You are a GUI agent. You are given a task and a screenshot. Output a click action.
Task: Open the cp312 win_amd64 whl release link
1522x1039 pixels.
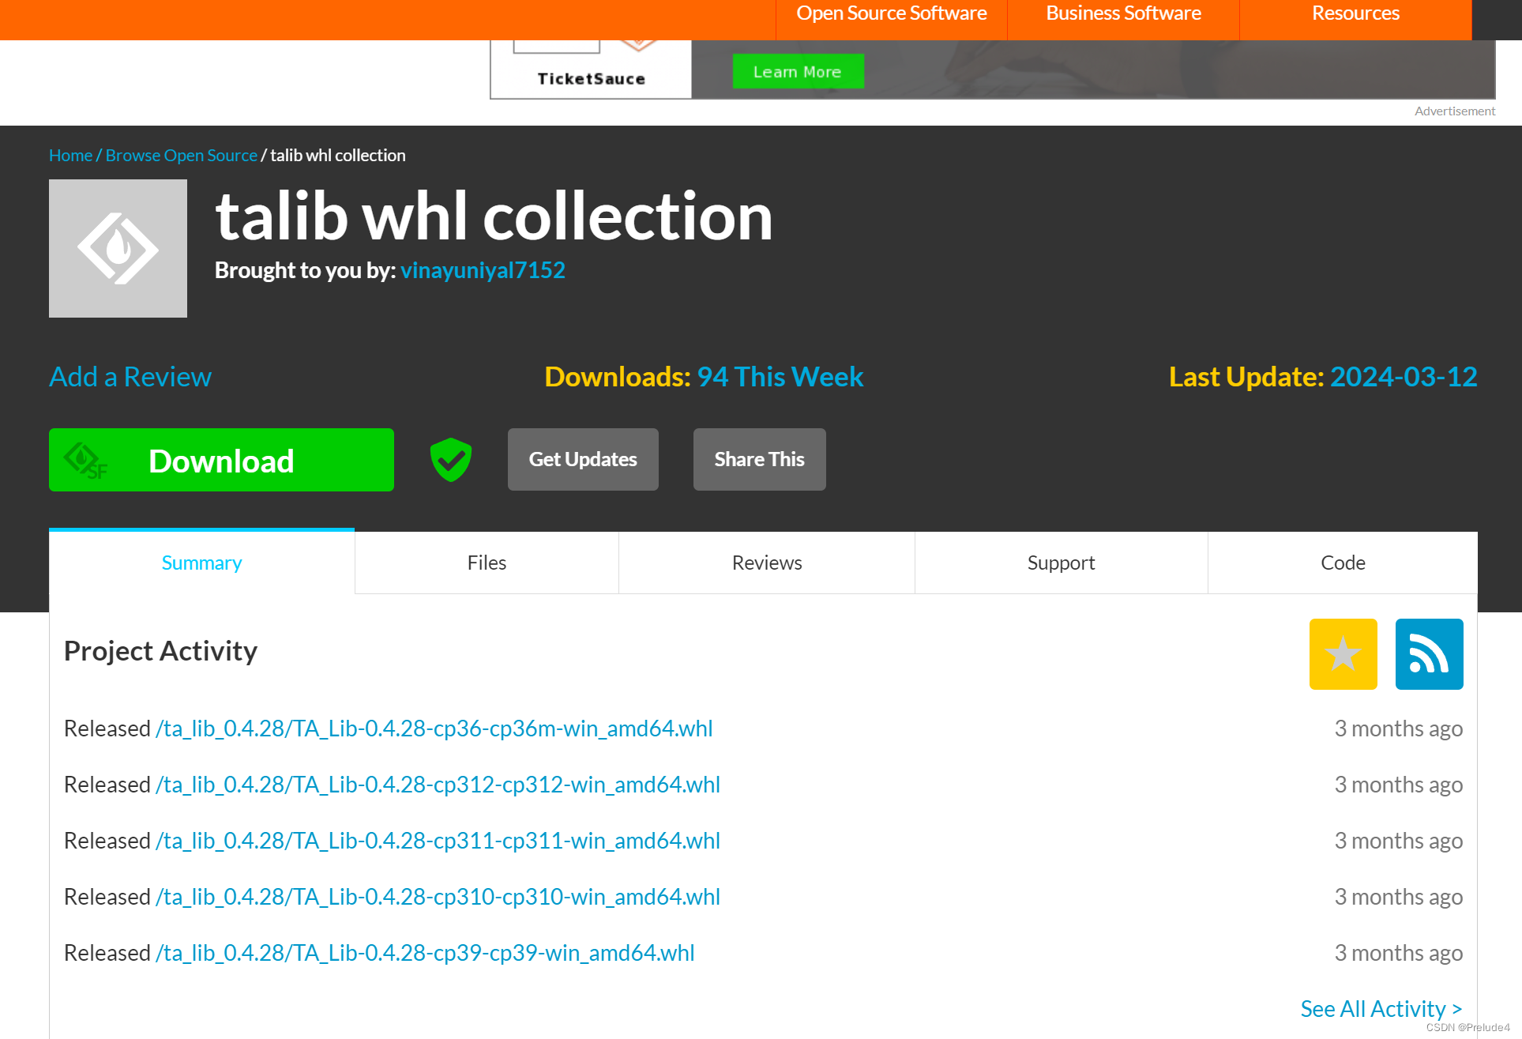point(438,785)
